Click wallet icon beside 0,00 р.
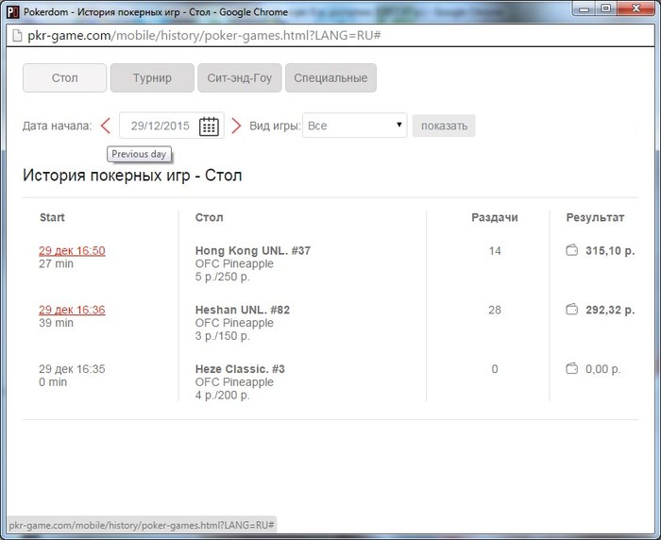Image resolution: width=661 pixels, height=540 pixels. [571, 368]
